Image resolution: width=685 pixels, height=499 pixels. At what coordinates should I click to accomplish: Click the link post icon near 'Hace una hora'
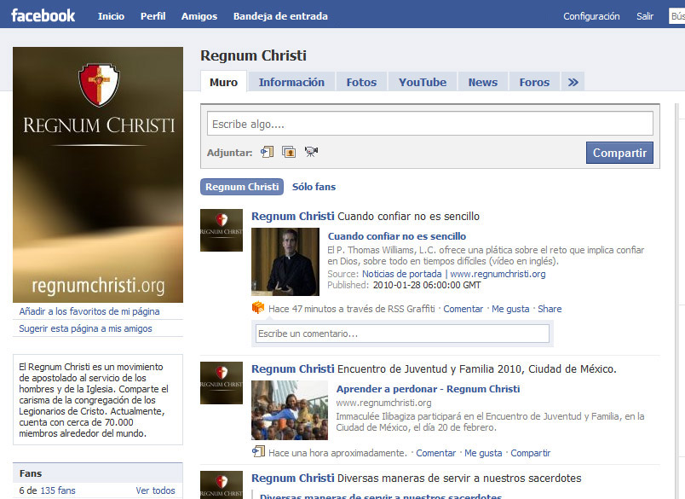coord(258,451)
